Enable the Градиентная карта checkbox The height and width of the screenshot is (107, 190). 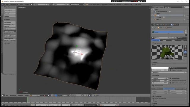(x=170, y=70)
